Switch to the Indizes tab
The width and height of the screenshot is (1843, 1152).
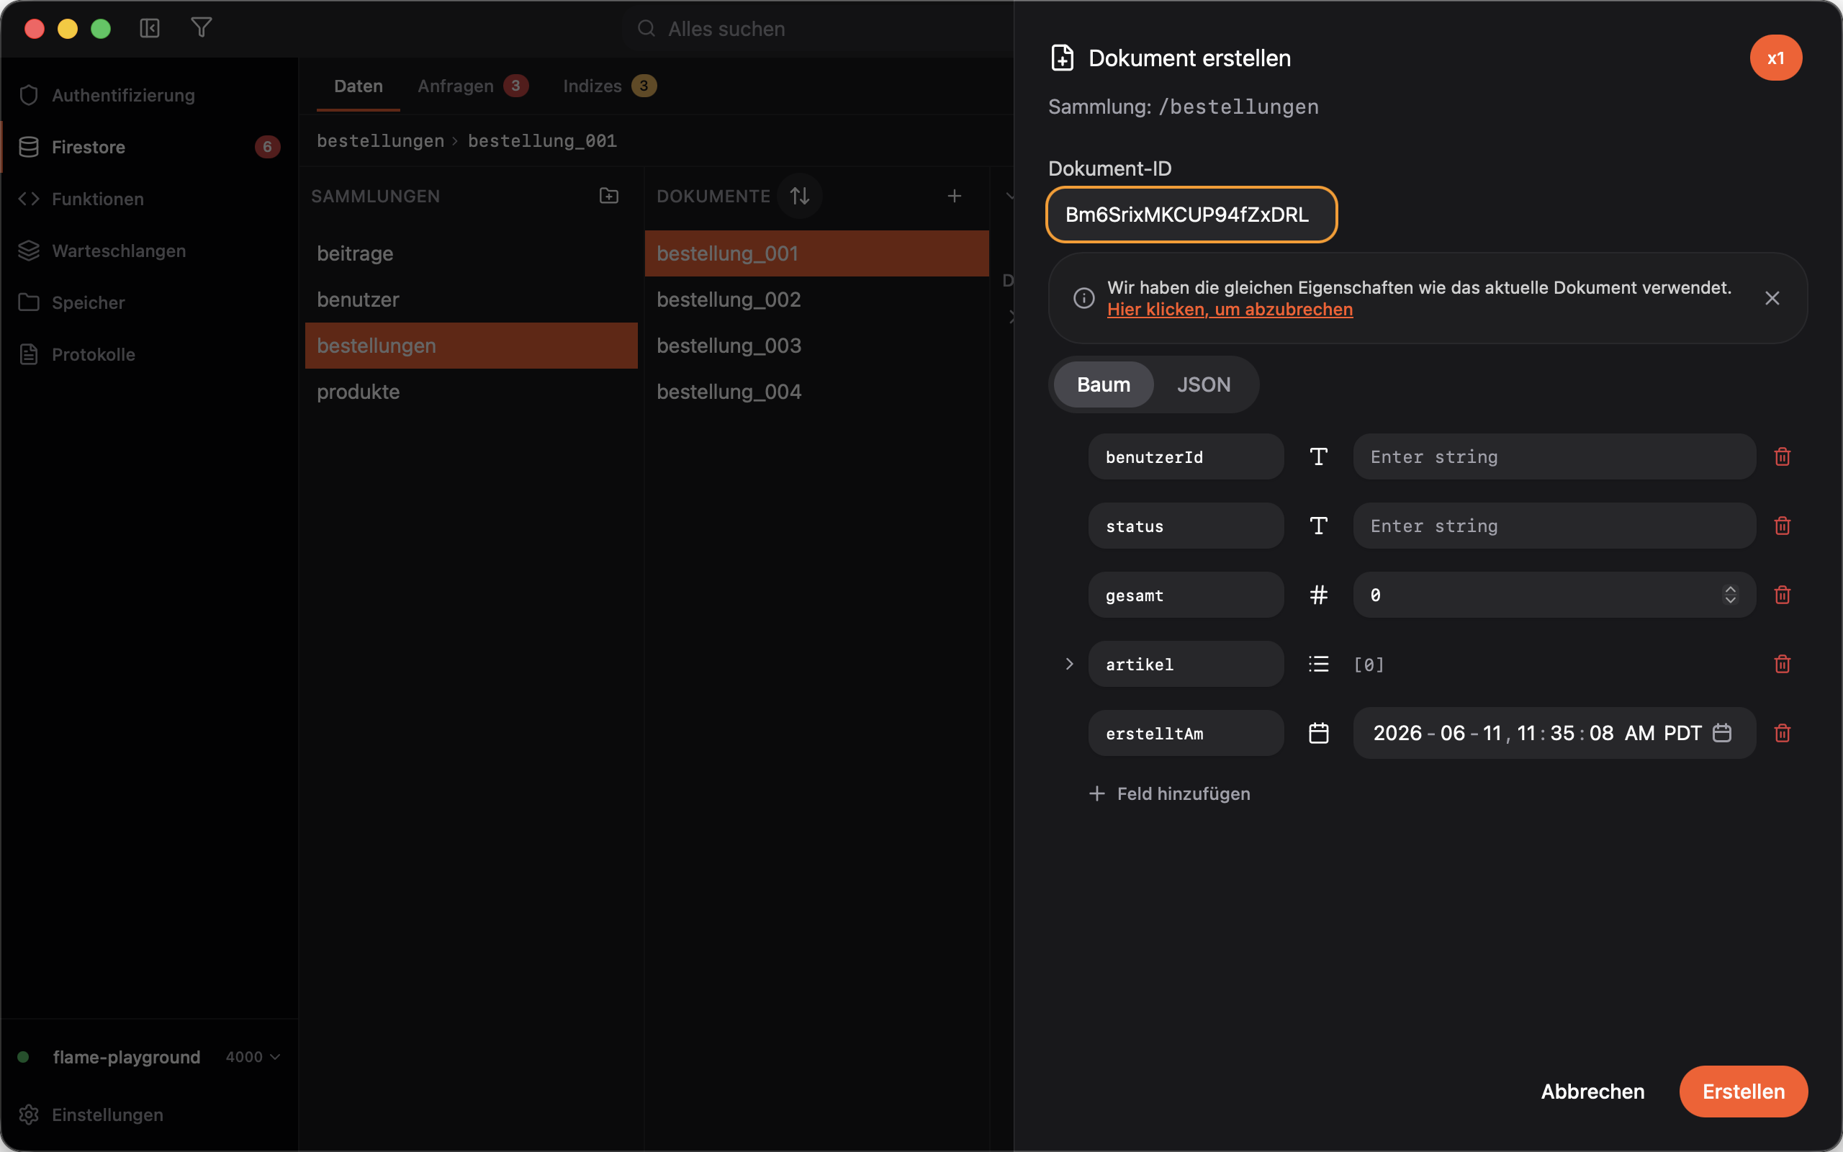point(609,86)
